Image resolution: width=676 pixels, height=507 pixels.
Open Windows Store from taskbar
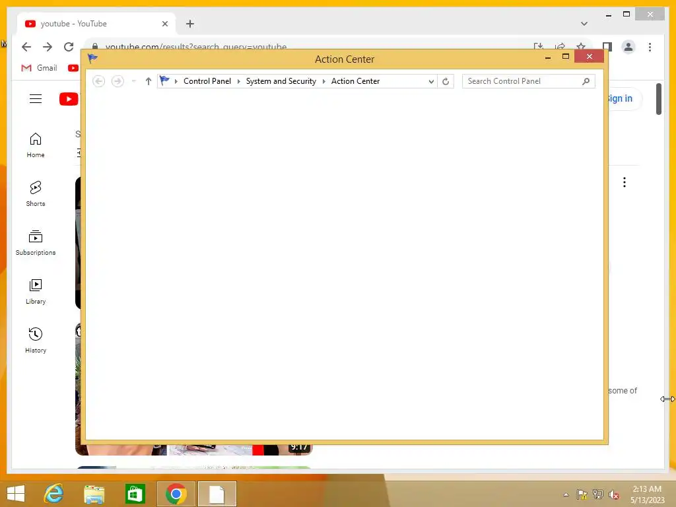pyautogui.click(x=135, y=494)
